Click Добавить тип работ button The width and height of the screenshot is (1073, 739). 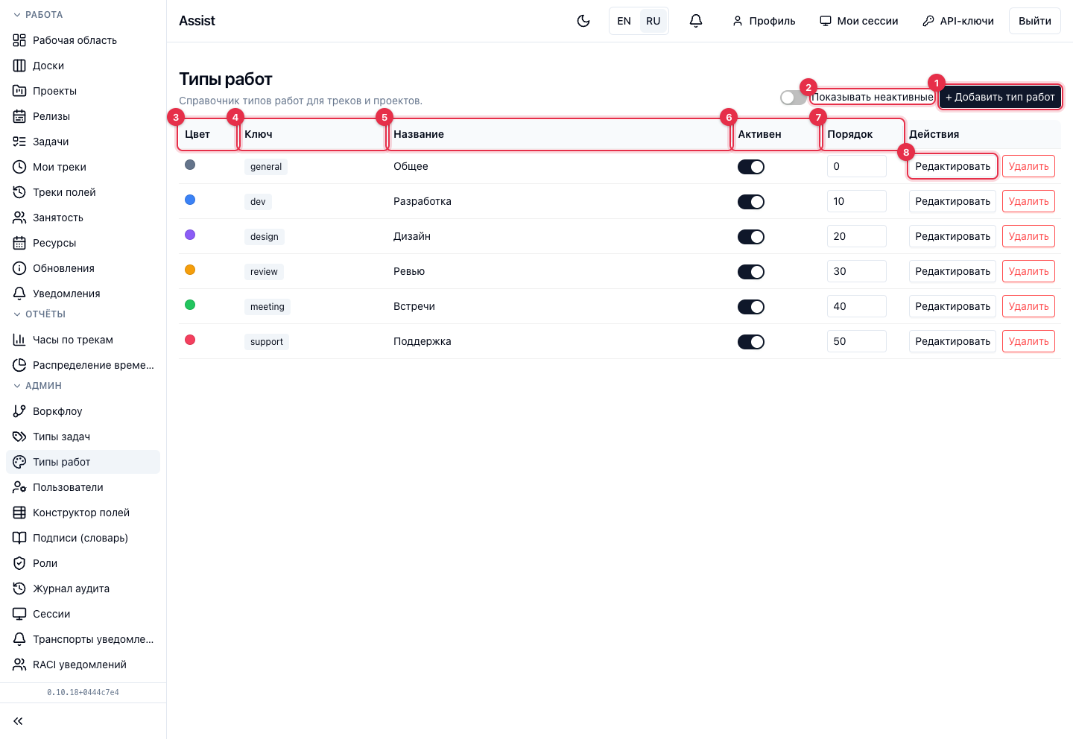pos(1000,97)
